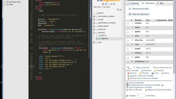The height and width of the screenshot is (99, 176).
Task: Collapse all navigation tree items icon
Action: point(118,10)
